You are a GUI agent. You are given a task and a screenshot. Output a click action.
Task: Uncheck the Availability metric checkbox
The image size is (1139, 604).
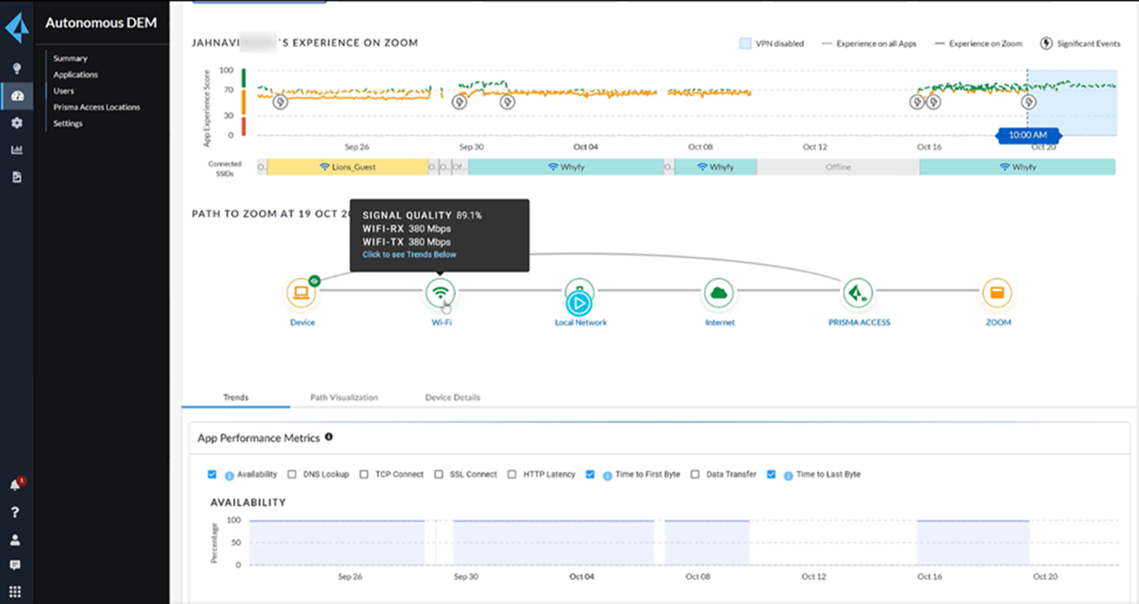(x=212, y=474)
